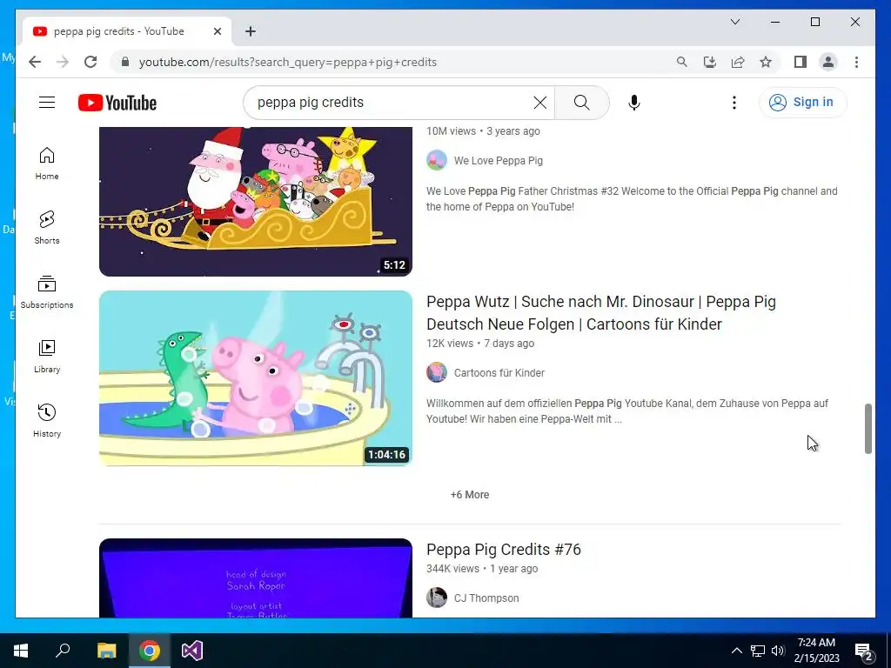The image size is (891, 668).
Task: Open the notification center icon
Action: click(x=864, y=651)
